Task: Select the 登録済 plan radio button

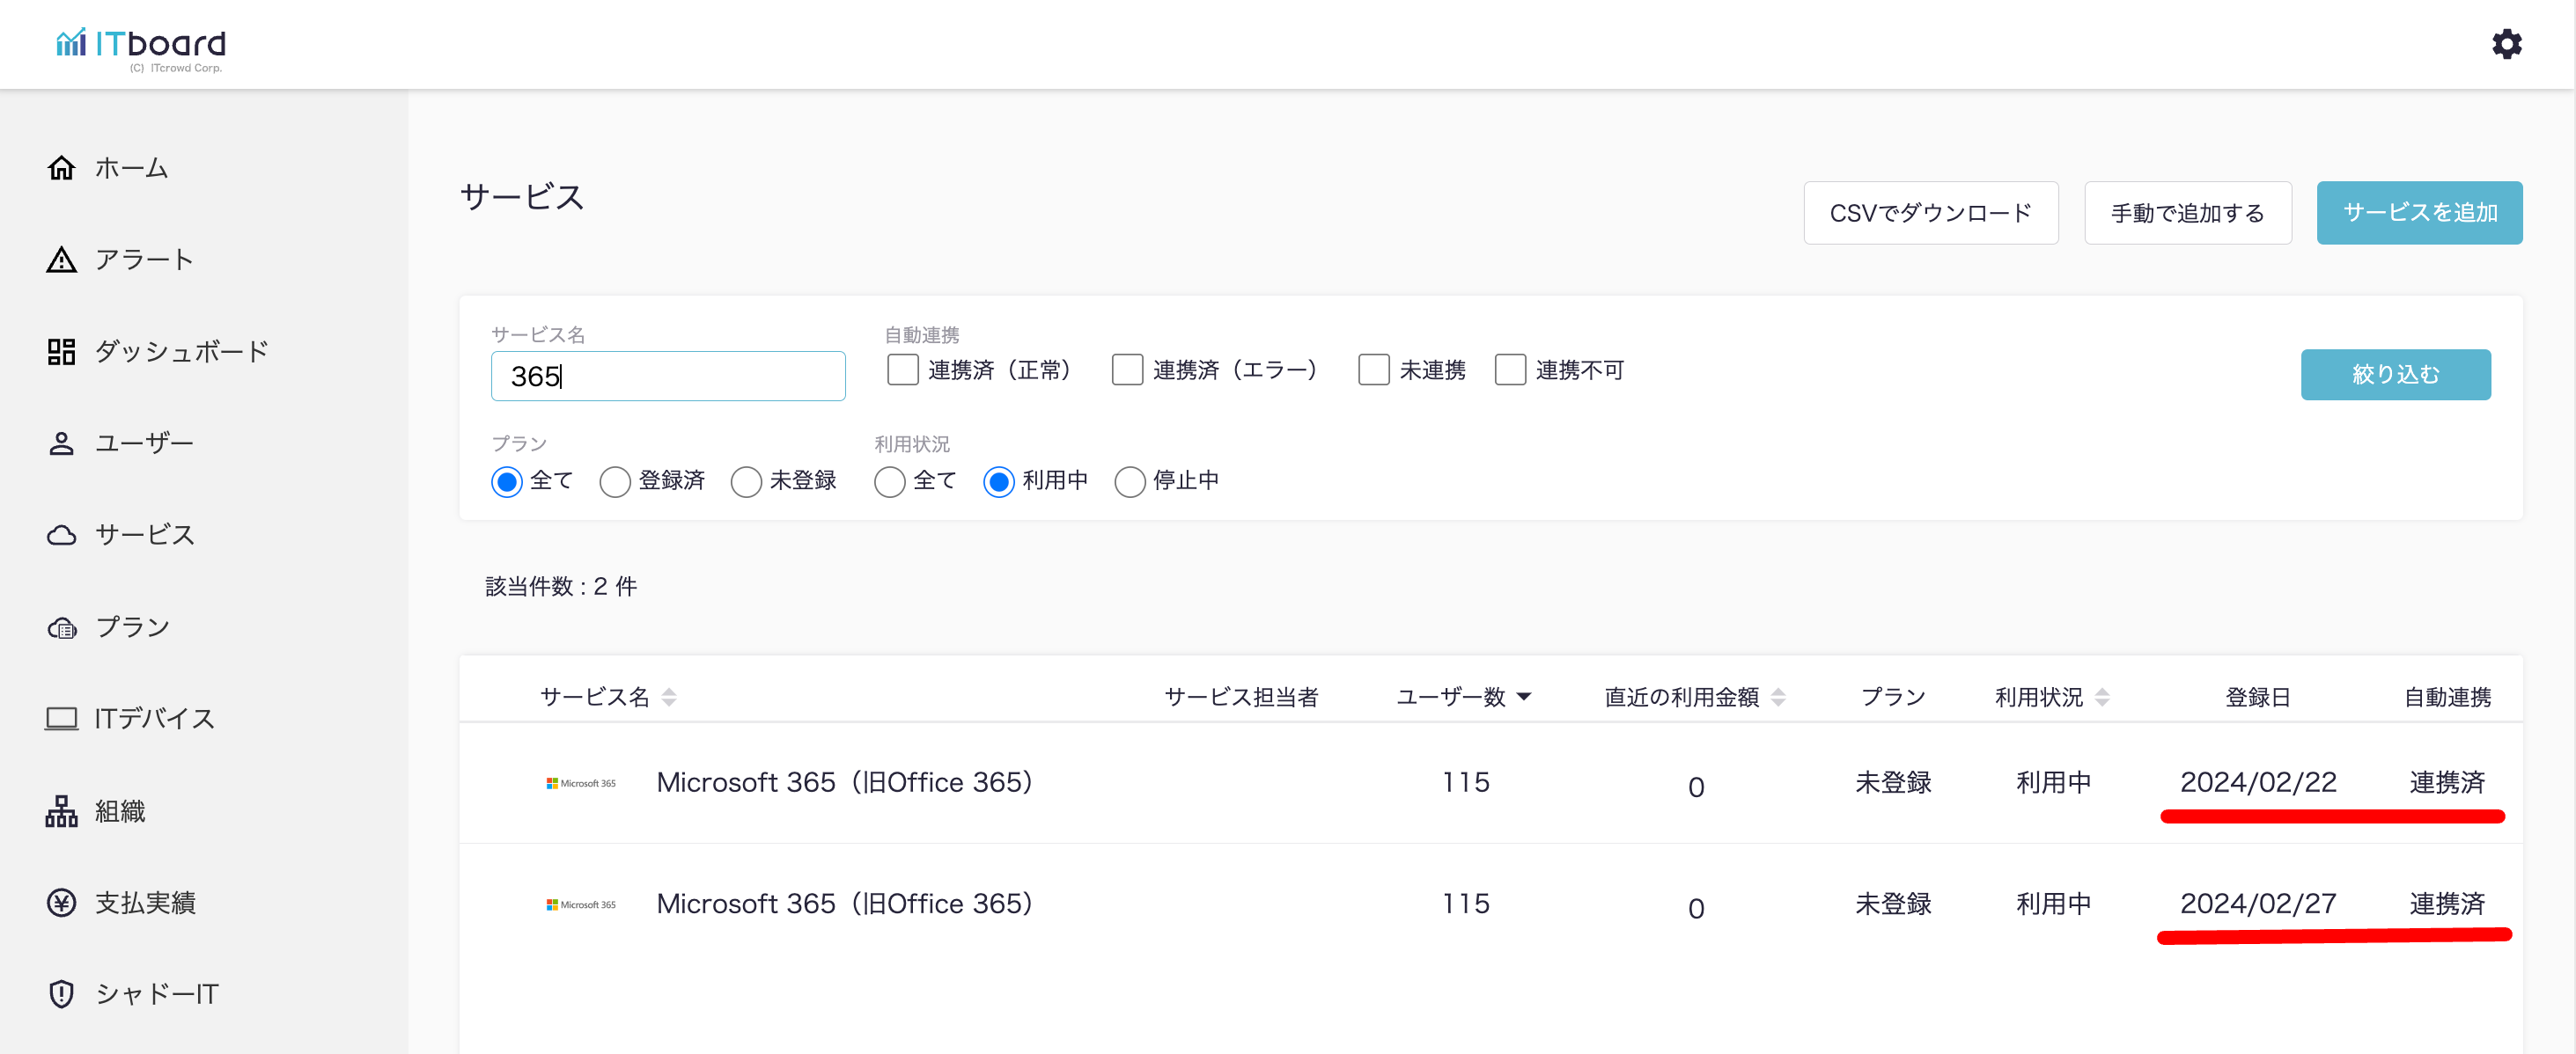Action: pos(614,481)
